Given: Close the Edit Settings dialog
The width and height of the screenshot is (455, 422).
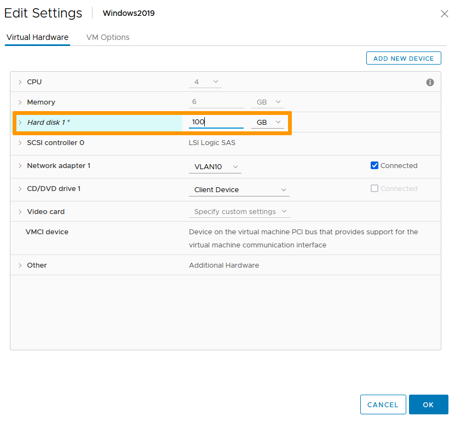Looking at the screenshot, I should pos(444,14).
